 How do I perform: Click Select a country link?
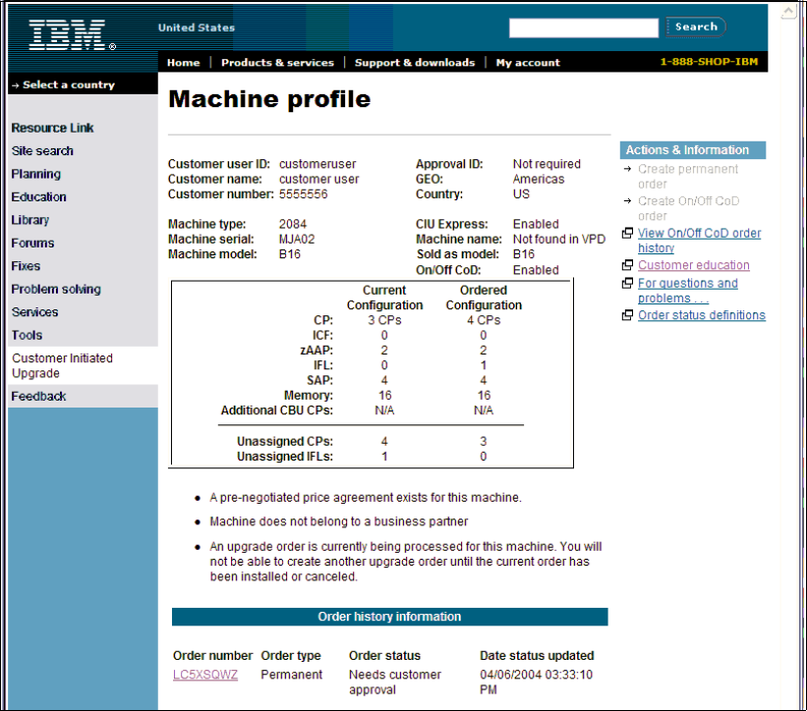(69, 84)
